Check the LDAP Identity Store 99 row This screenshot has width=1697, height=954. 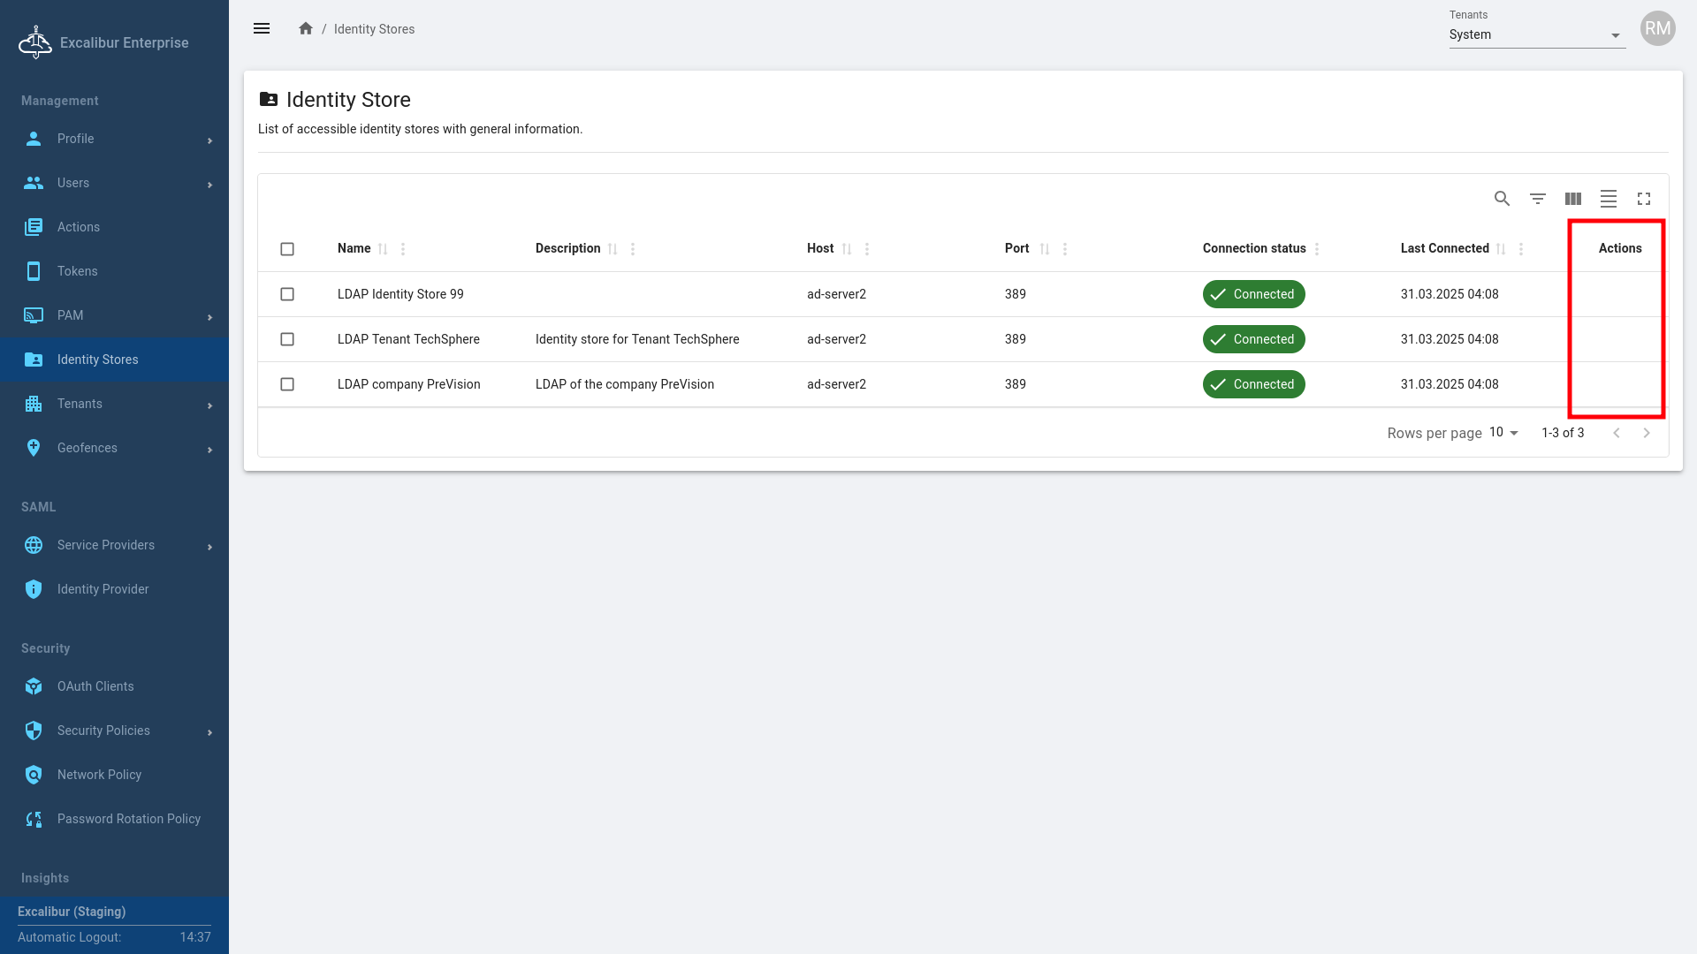pos(287,294)
